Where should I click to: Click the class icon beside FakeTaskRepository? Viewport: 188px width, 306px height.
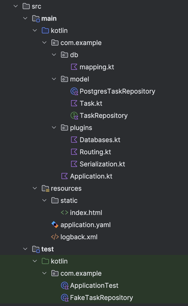click(64, 298)
